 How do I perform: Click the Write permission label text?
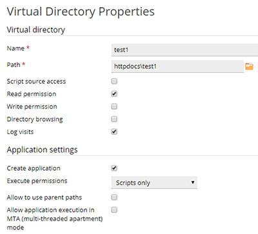tap(32, 106)
